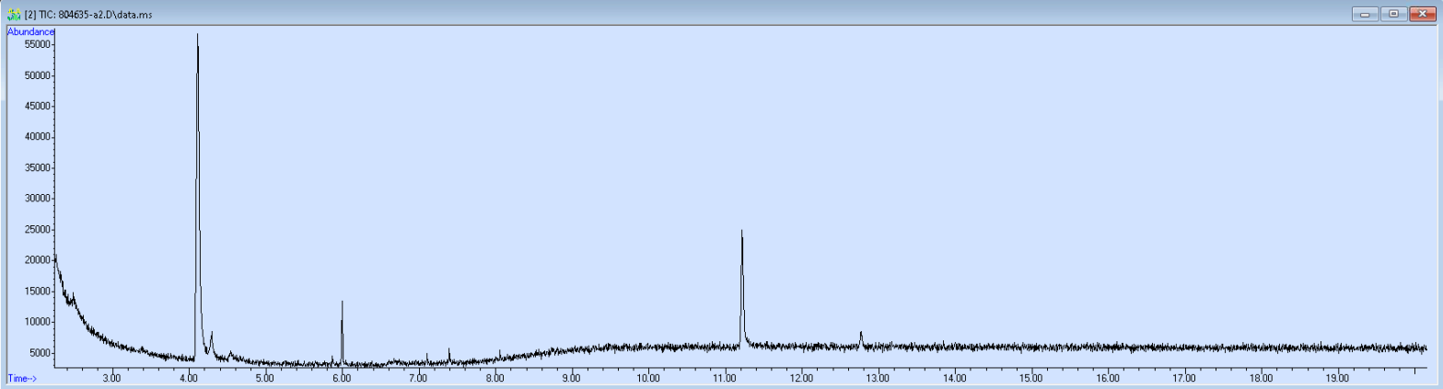The image size is (1443, 389).
Task: Click the 35000 abundance axis value
Action: pos(36,167)
